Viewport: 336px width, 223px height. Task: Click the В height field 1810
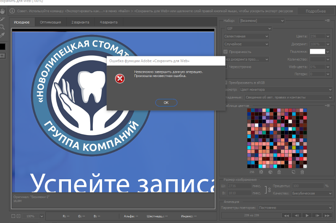(239, 193)
